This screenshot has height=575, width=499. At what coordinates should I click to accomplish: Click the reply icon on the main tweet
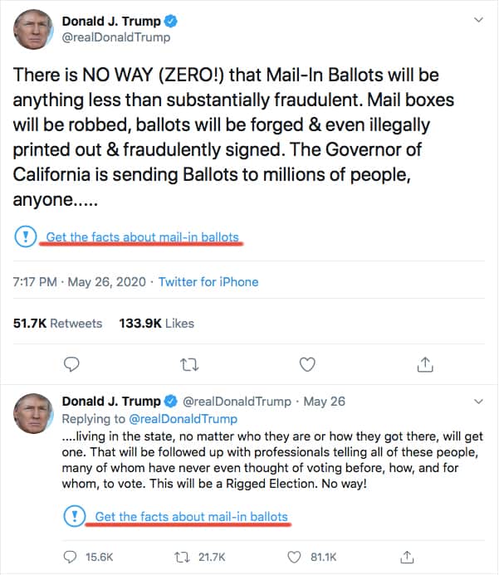72,363
